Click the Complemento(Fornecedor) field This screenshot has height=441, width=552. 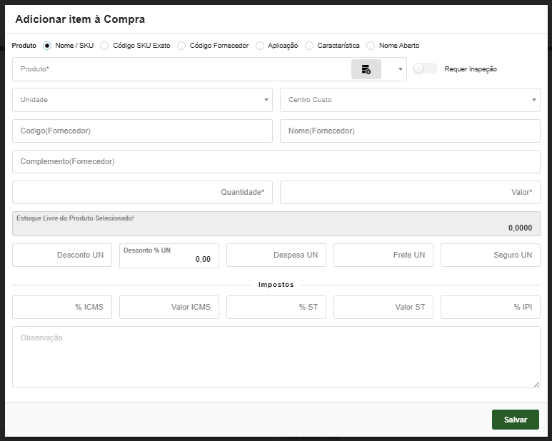[x=276, y=161]
